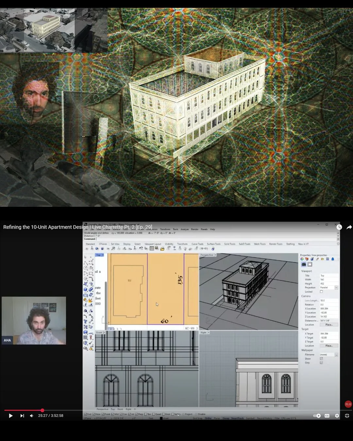Toggle the Mid osnap checkbox
This screenshot has width=353, height=441.
[x=112, y=414]
